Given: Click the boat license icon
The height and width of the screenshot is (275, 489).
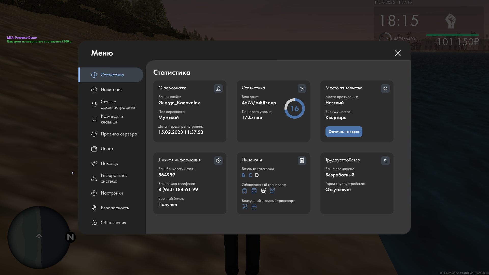Looking at the screenshot, I should coord(254,207).
